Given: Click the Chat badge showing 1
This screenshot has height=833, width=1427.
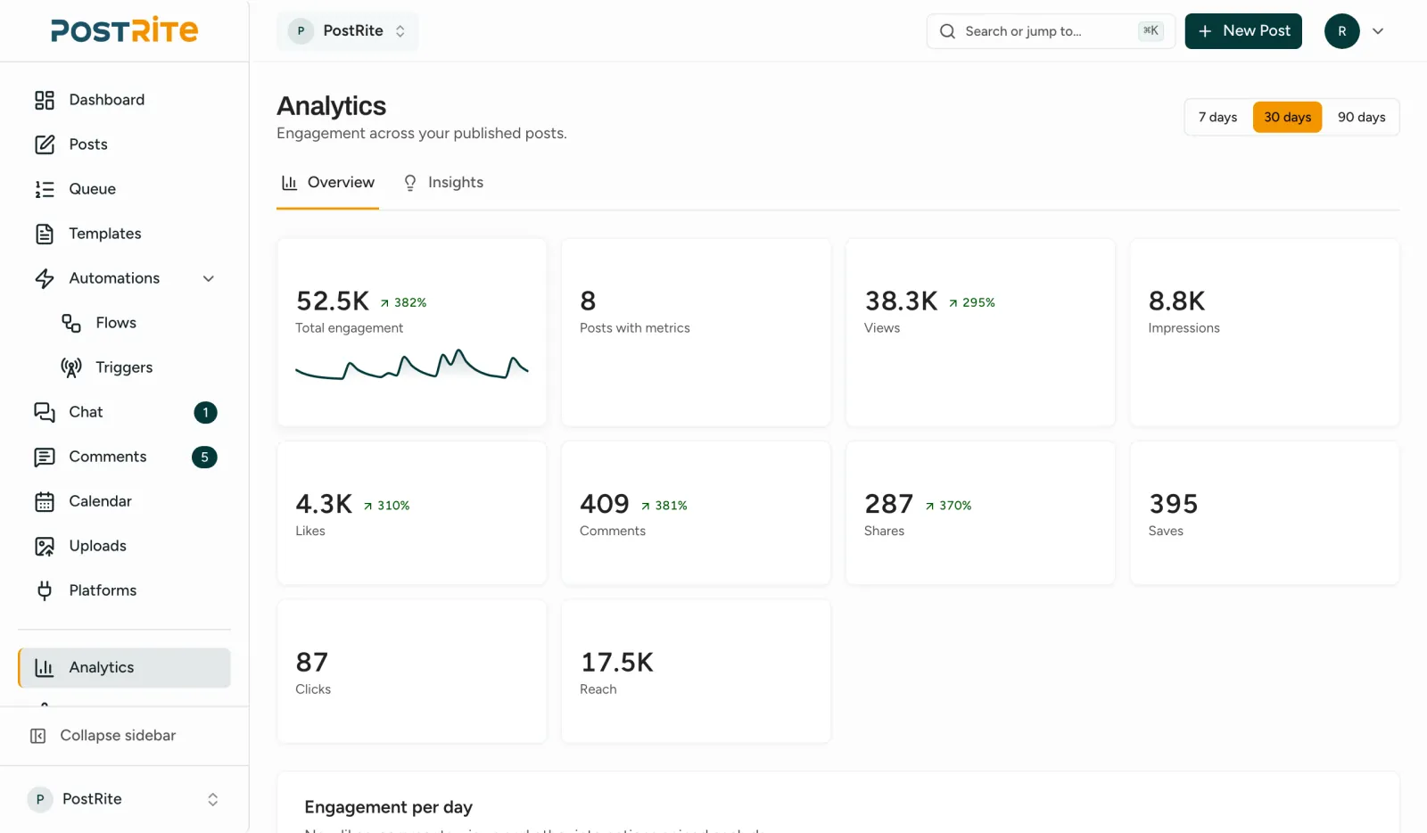Looking at the screenshot, I should [205, 412].
